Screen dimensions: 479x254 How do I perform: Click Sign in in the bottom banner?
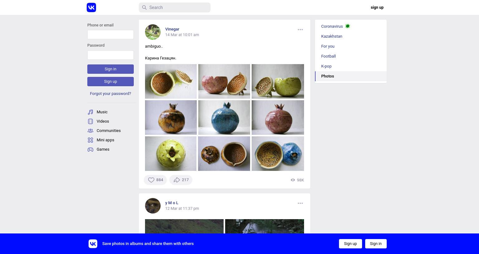tap(376, 244)
